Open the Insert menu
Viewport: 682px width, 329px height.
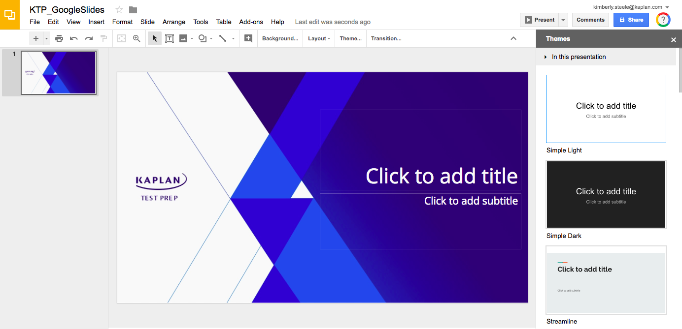(97, 22)
